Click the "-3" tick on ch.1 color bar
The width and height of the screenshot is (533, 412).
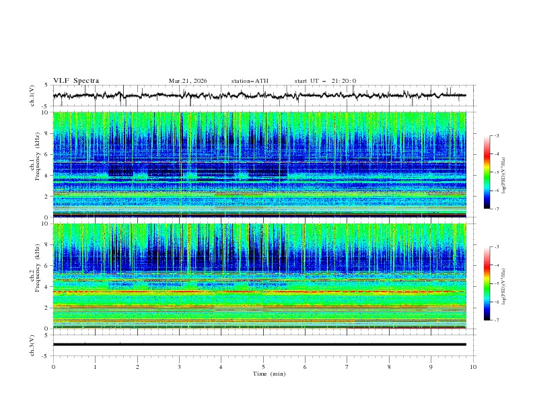click(x=496, y=135)
